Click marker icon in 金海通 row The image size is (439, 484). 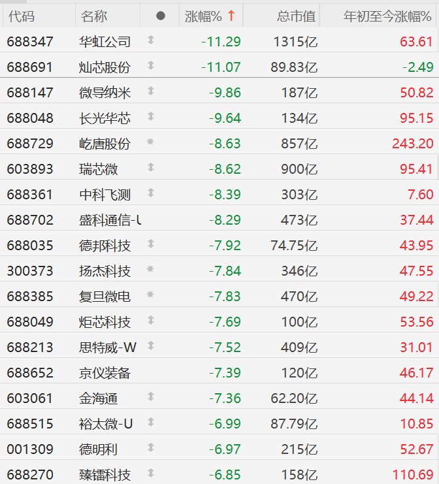(x=151, y=396)
